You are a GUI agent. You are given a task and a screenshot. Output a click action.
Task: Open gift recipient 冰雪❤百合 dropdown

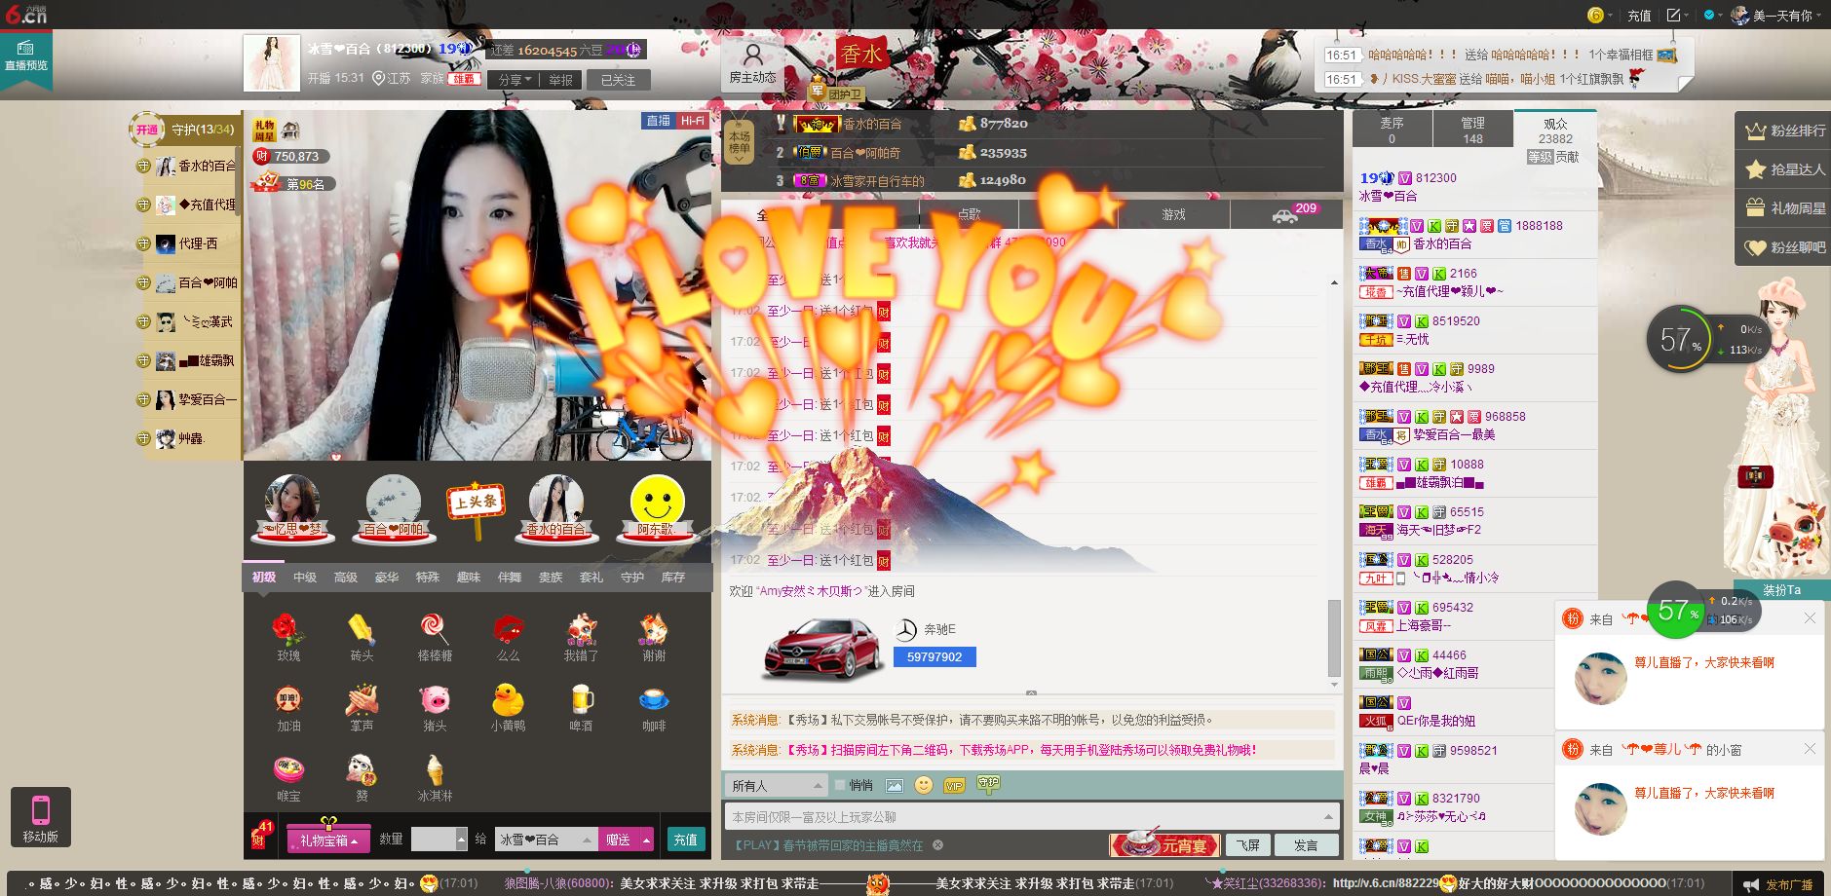[x=546, y=840]
